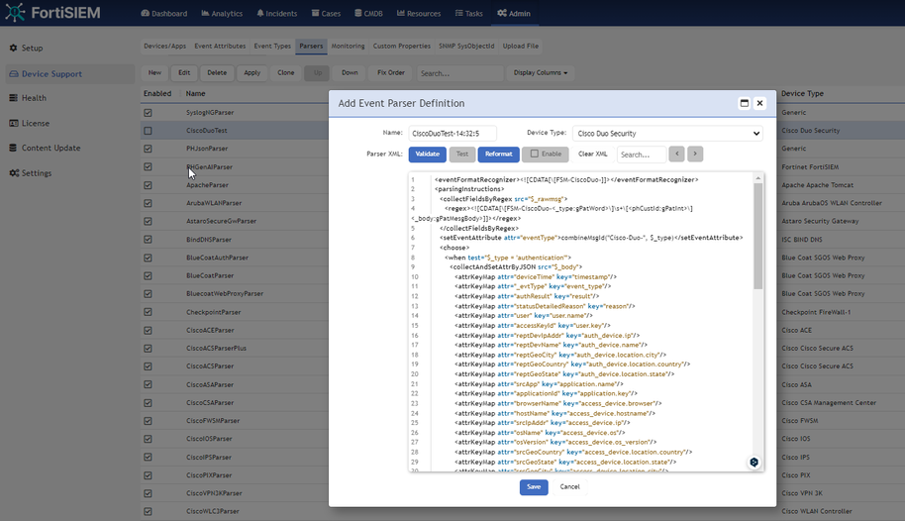Switch to the Devices/Apps tab
The height and width of the screenshot is (521, 905).
point(164,47)
